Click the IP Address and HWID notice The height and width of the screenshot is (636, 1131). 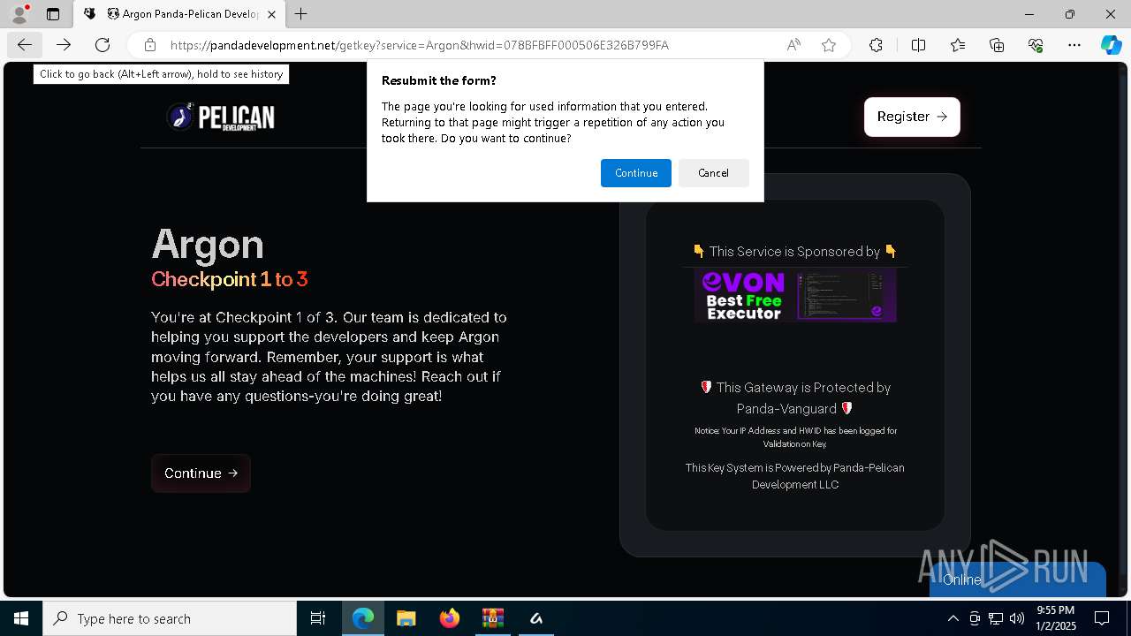tap(795, 437)
